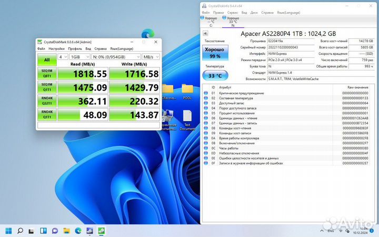Screen dimensions: 379x237
Task: Open Сервис menu in CrystalDiskInfo
Action: tap(233, 13)
